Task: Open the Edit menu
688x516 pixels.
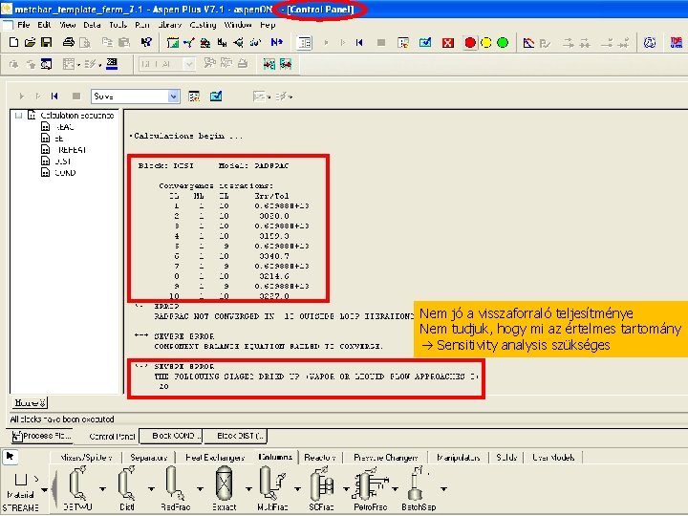Action: (44, 25)
